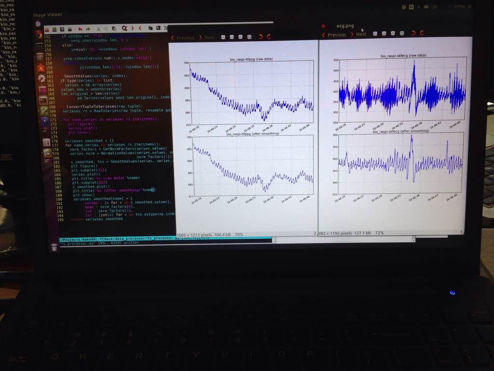The width and height of the screenshot is (494, 371).
Task: Click the Load Session icon in gVim toolbar
Action: (151, 28)
